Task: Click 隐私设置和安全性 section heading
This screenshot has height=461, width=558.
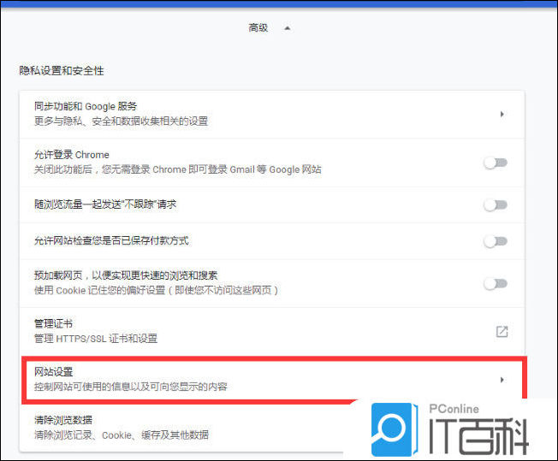Action: pyautogui.click(x=62, y=71)
